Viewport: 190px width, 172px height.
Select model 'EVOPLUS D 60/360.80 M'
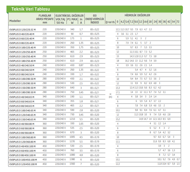[22, 128]
